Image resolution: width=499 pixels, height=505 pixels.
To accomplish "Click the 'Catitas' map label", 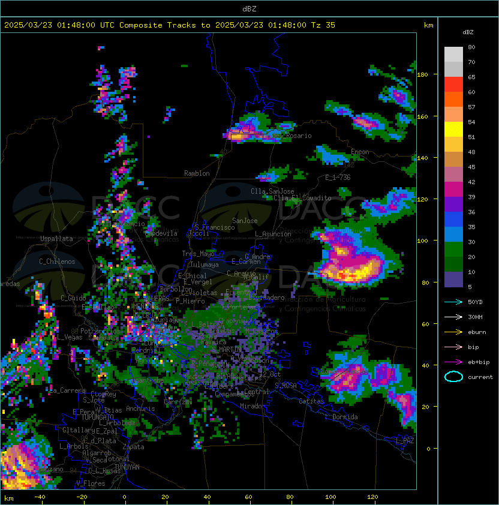I will tap(311, 401).
